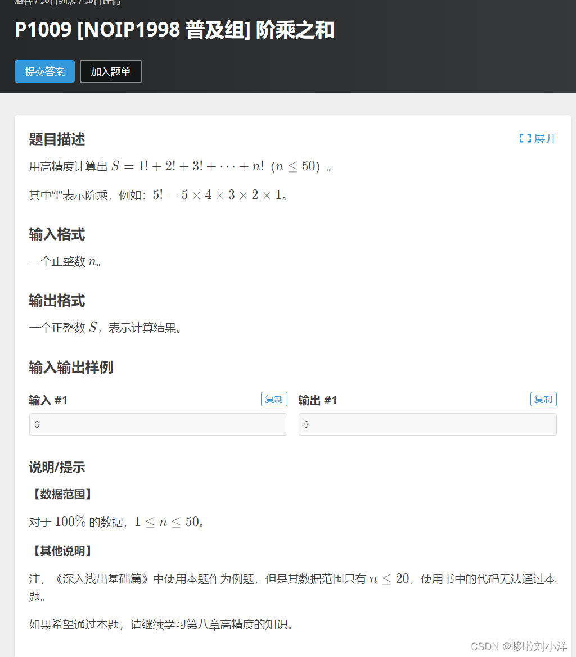
Task: Click the blue 提交答案 submit button
Action: (44, 71)
